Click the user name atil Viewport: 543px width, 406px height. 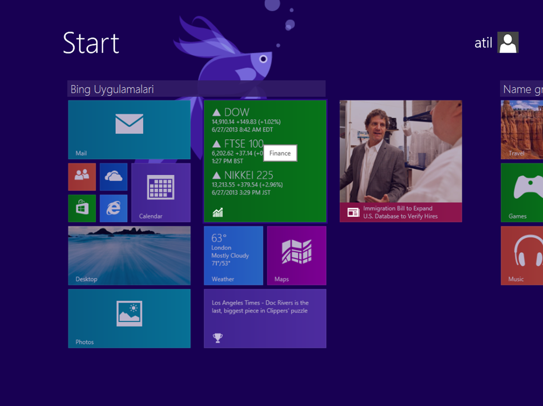point(483,43)
